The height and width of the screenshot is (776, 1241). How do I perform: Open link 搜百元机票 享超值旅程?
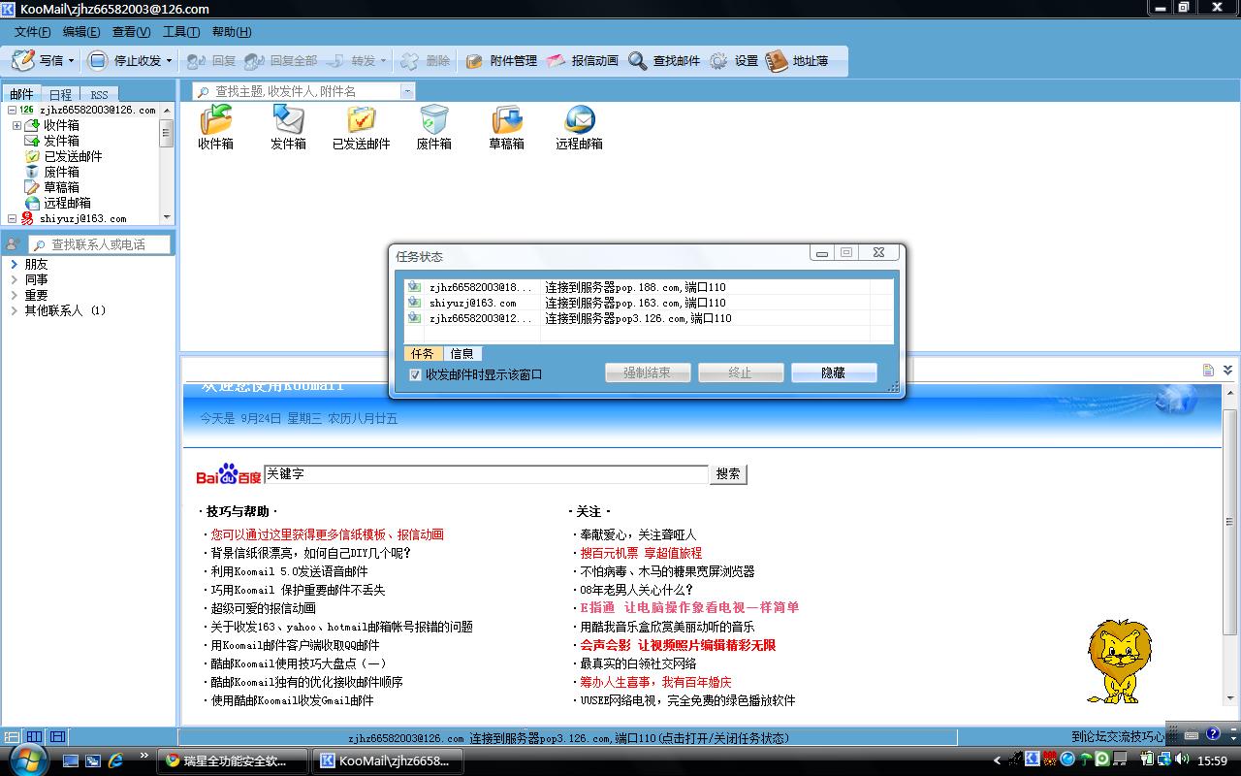(x=641, y=553)
